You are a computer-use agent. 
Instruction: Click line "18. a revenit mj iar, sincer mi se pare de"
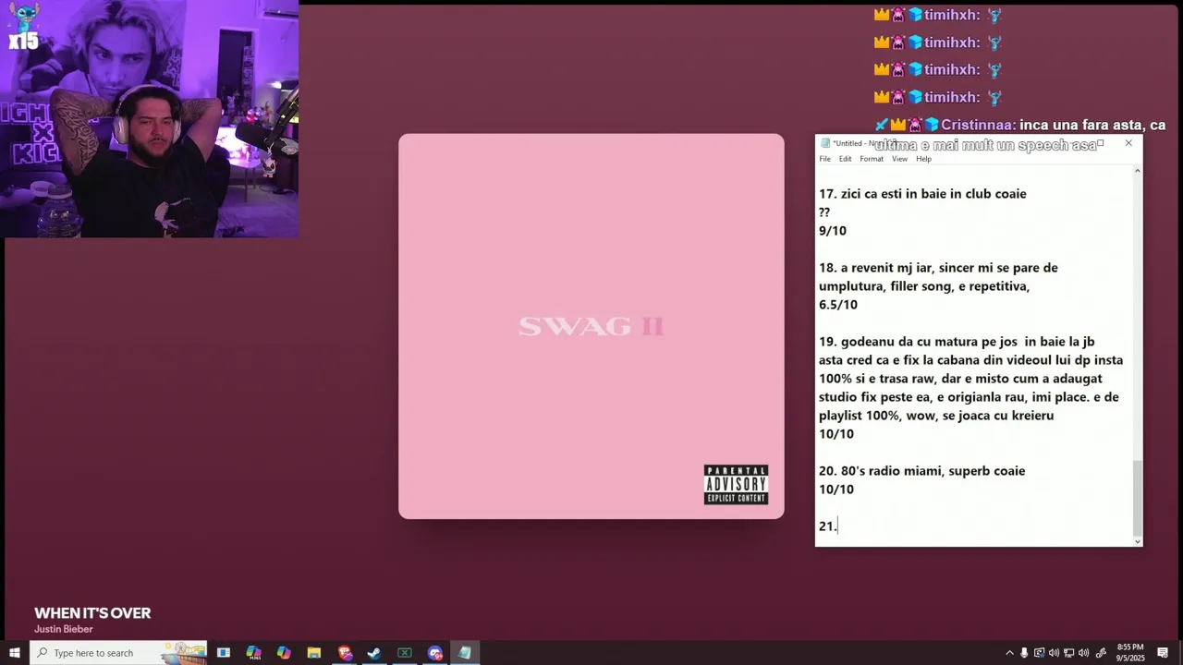pyautogui.click(x=938, y=268)
